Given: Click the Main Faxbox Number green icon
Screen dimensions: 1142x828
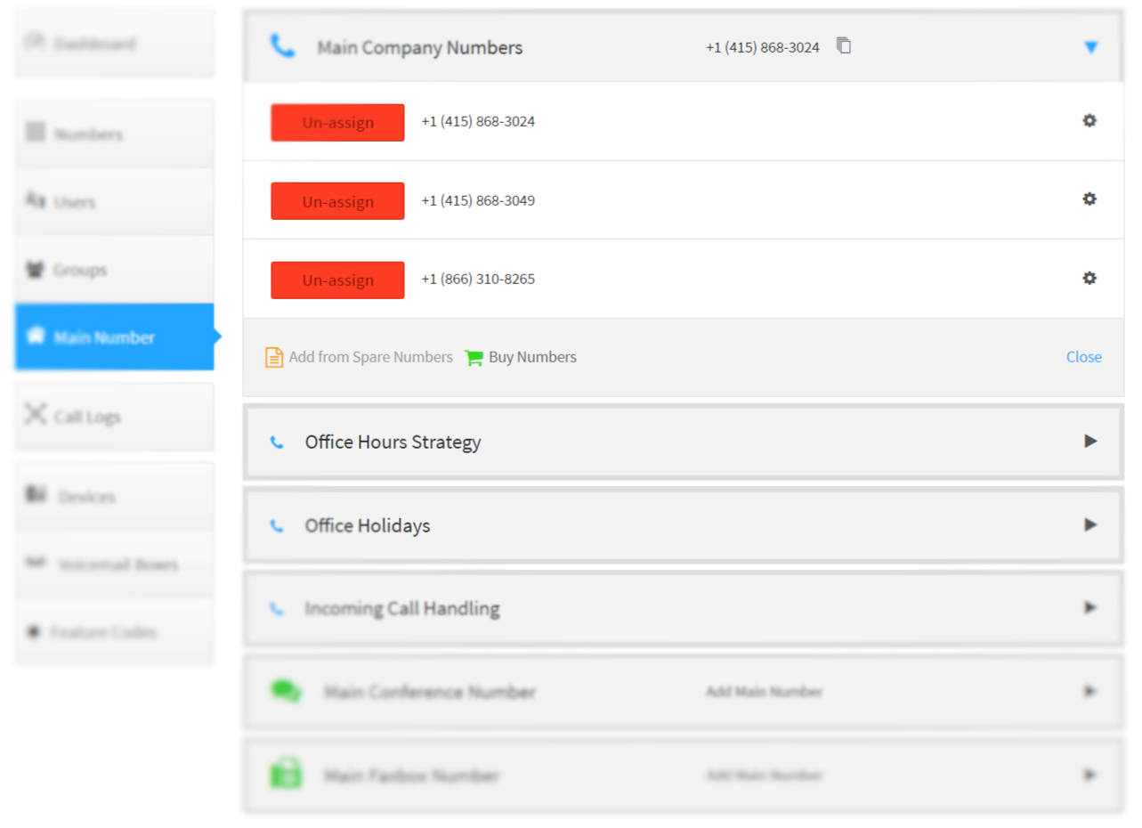Looking at the screenshot, I should [x=286, y=774].
